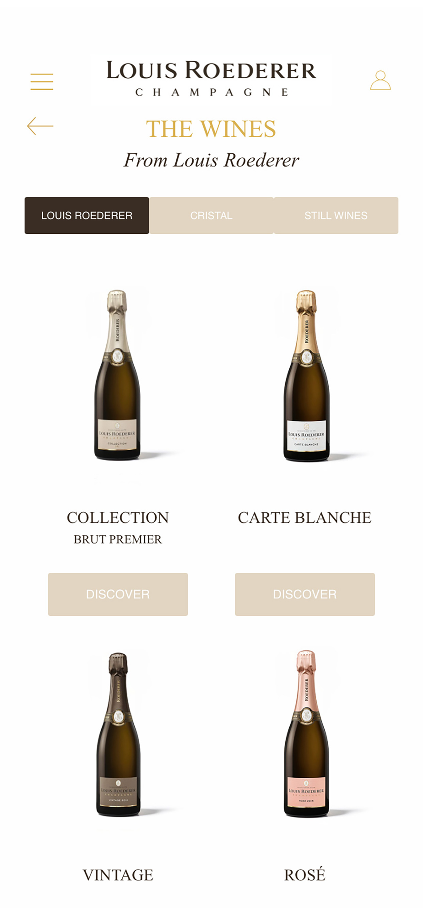The width and height of the screenshot is (423, 915).
Task: Select the Louis Roederer tab
Action: tap(87, 215)
